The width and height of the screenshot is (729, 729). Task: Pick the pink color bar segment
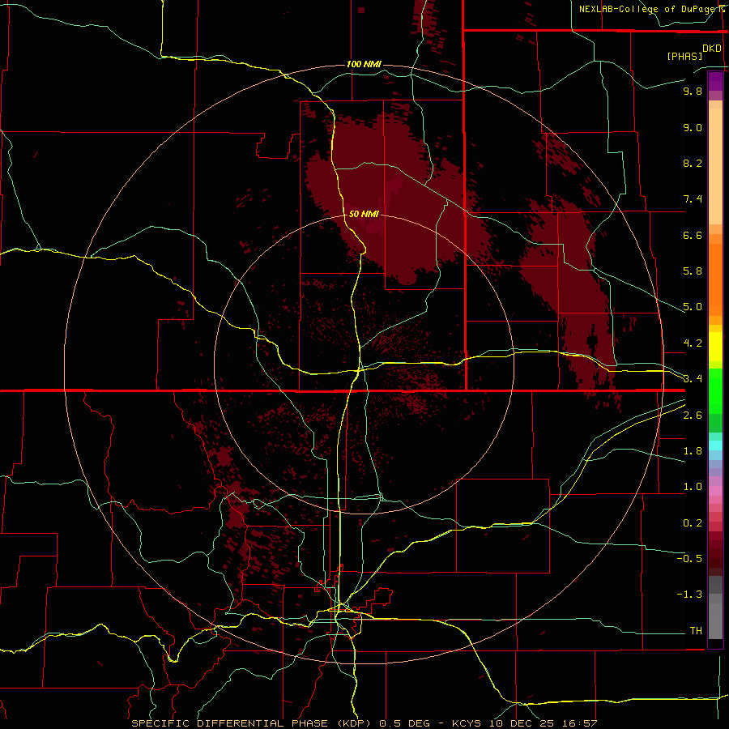point(715,491)
